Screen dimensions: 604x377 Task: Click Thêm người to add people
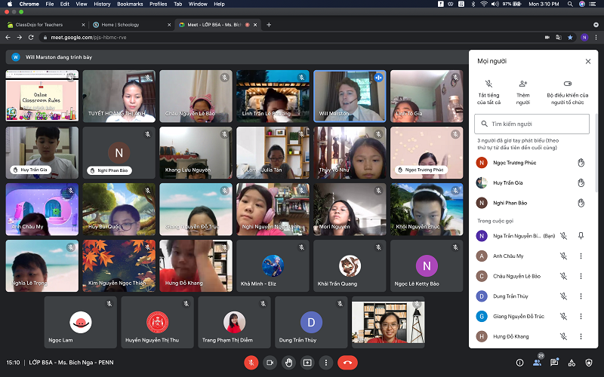(x=522, y=90)
